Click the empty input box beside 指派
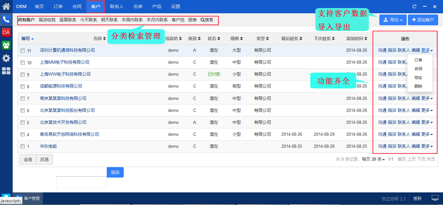This screenshot has height=205, width=443. coord(81,182)
